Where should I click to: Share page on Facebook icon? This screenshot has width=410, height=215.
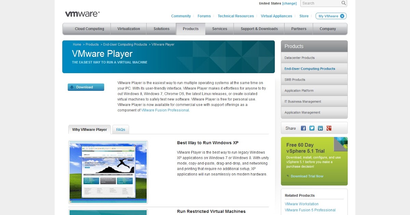click(303, 128)
